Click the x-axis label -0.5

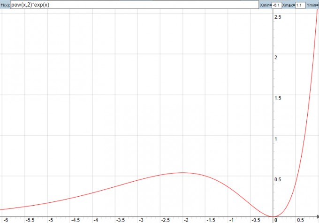point(256,220)
